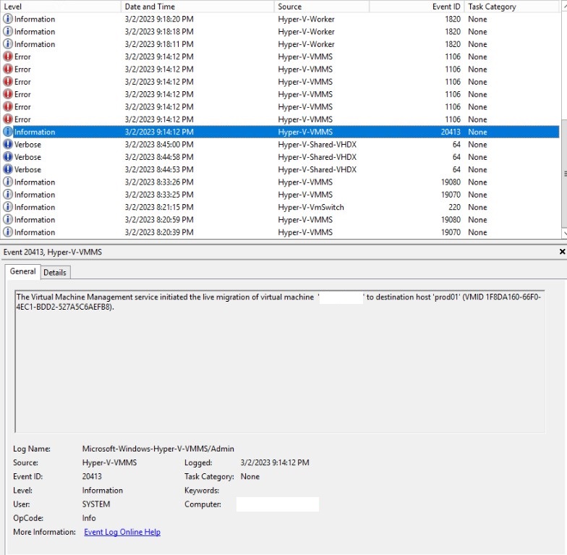Viewport: 567px width, 555px height.
Task: Switch to the Details tab
Action: 55,272
